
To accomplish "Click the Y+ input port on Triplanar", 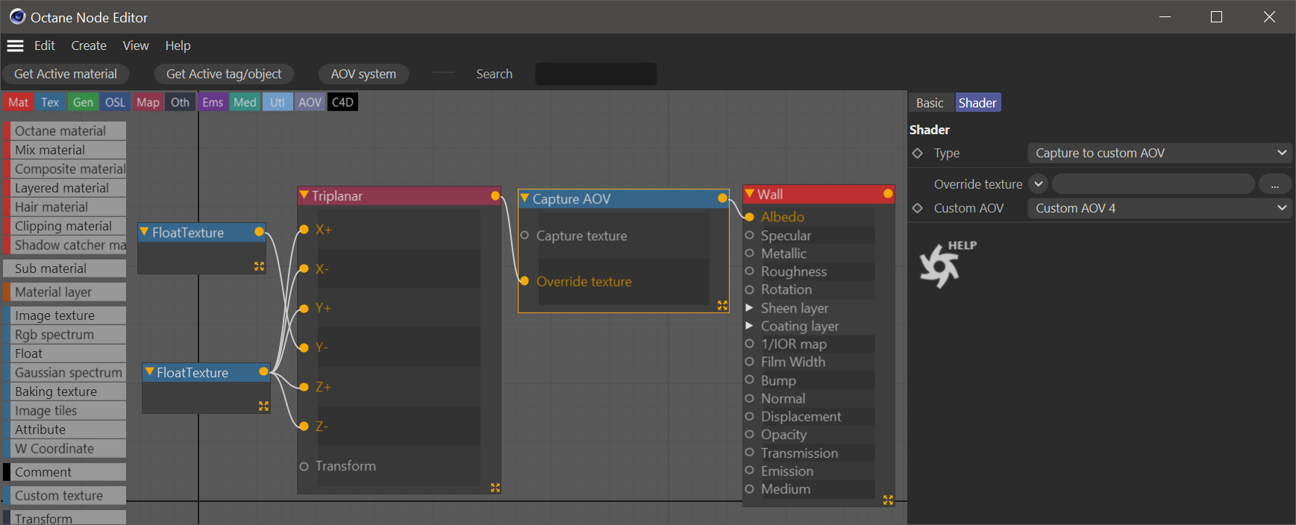I will coord(304,308).
